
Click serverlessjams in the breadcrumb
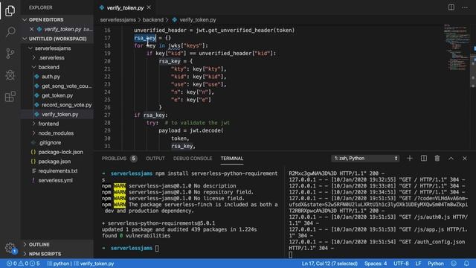(118, 20)
